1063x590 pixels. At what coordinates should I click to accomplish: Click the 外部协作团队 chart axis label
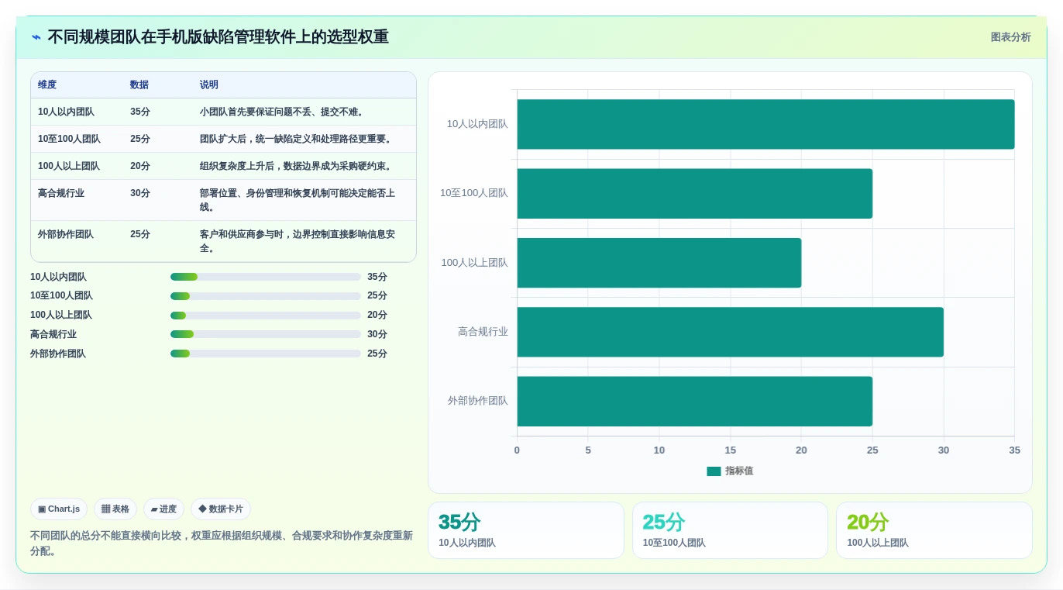click(x=477, y=401)
